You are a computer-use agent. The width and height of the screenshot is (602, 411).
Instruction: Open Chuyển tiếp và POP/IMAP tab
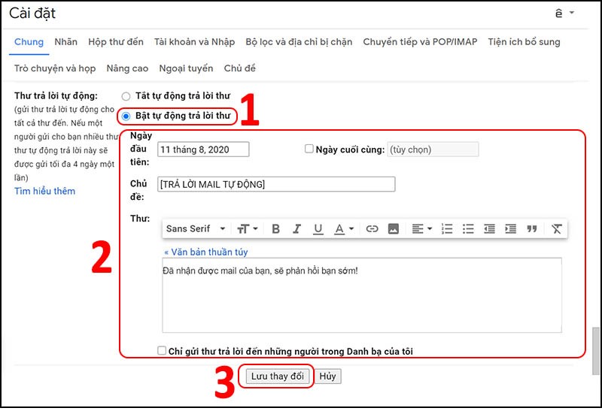420,42
